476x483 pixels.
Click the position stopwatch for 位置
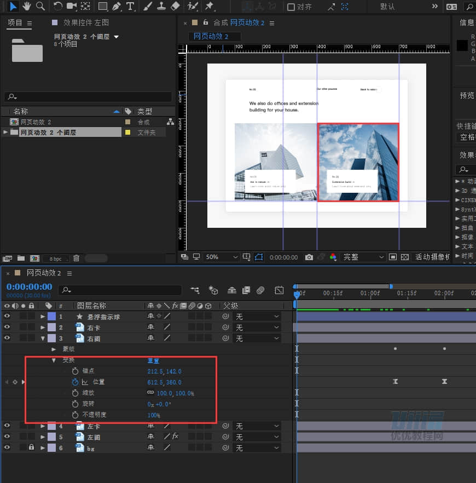click(x=76, y=382)
